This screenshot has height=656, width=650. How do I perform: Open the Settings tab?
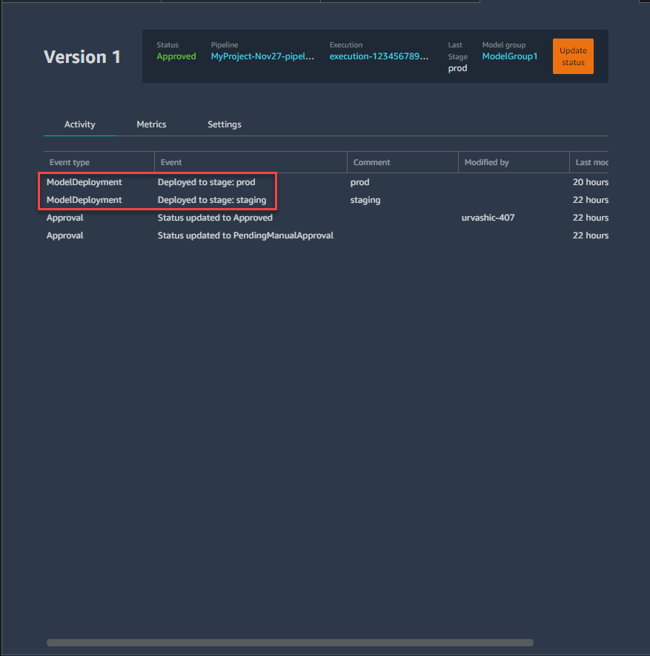[x=224, y=124]
